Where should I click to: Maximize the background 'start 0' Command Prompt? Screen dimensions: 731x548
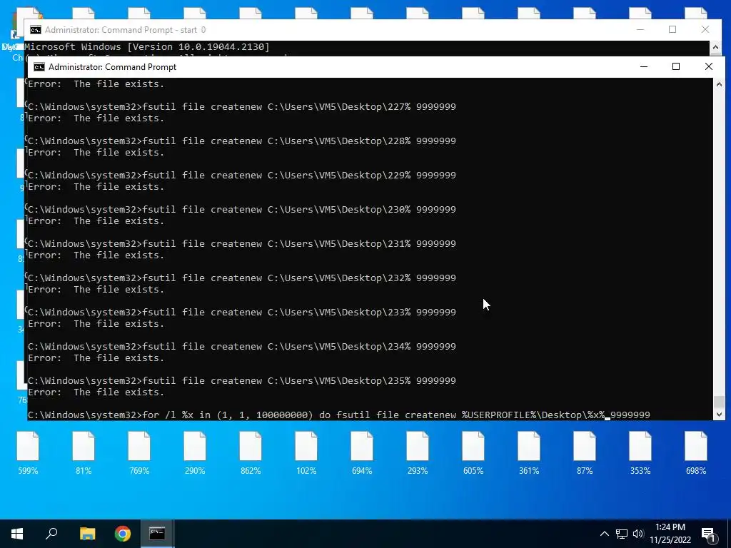click(x=672, y=29)
